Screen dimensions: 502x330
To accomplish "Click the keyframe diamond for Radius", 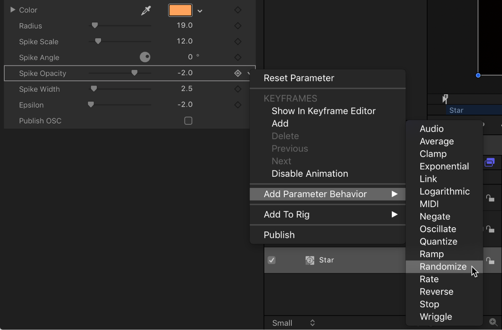I will coord(238,25).
